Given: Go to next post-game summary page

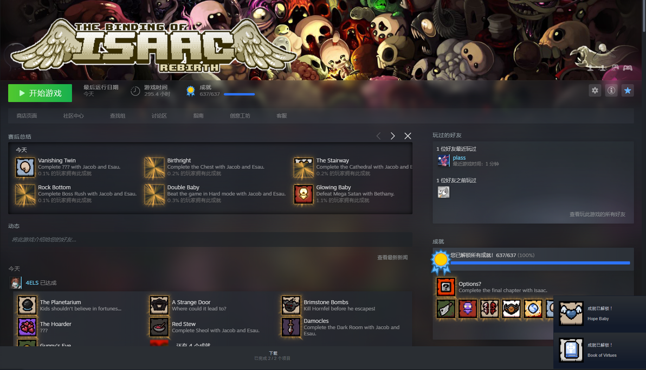Looking at the screenshot, I should point(392,136).
